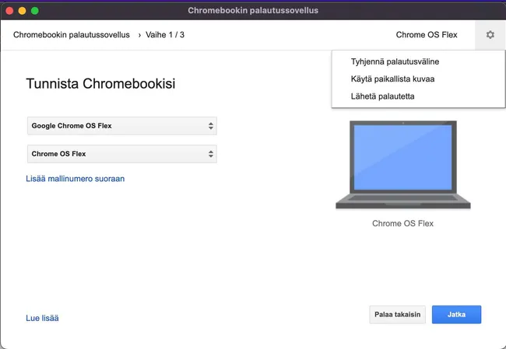The image size is (506, 349).
Task: Open the Chrome OS Flex product dropdown
Action: pyautogui.click(x=122, y=154)
